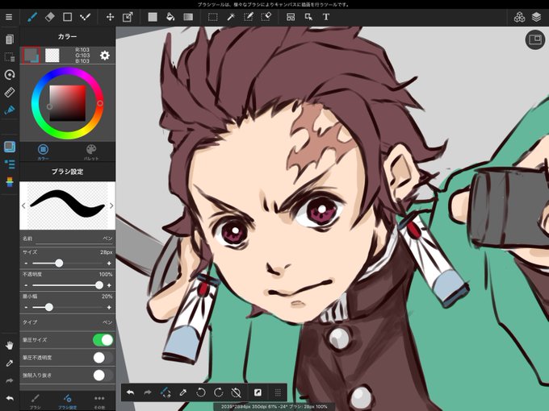Switch to the その他 bottom tab
The width and height of the screenshot is (549, 411).
point(99,401)
